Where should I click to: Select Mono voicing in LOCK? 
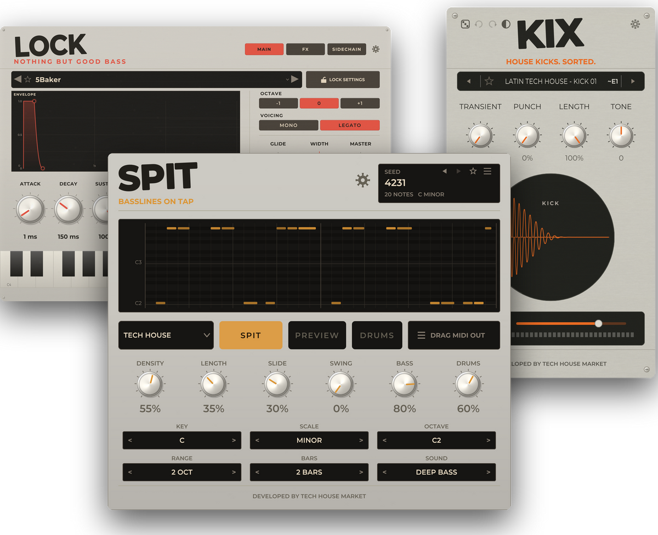coord(288,125)
